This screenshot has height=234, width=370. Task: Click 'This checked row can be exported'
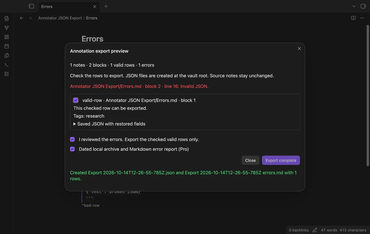(110, 108)
